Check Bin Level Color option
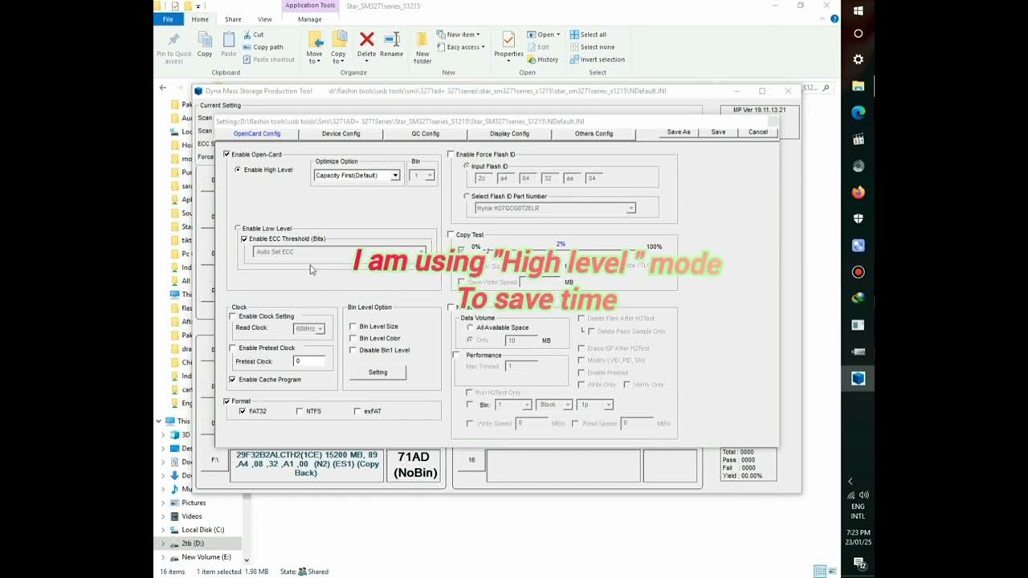This screenshot has width=1028, height=578. (x=353, y=339)
